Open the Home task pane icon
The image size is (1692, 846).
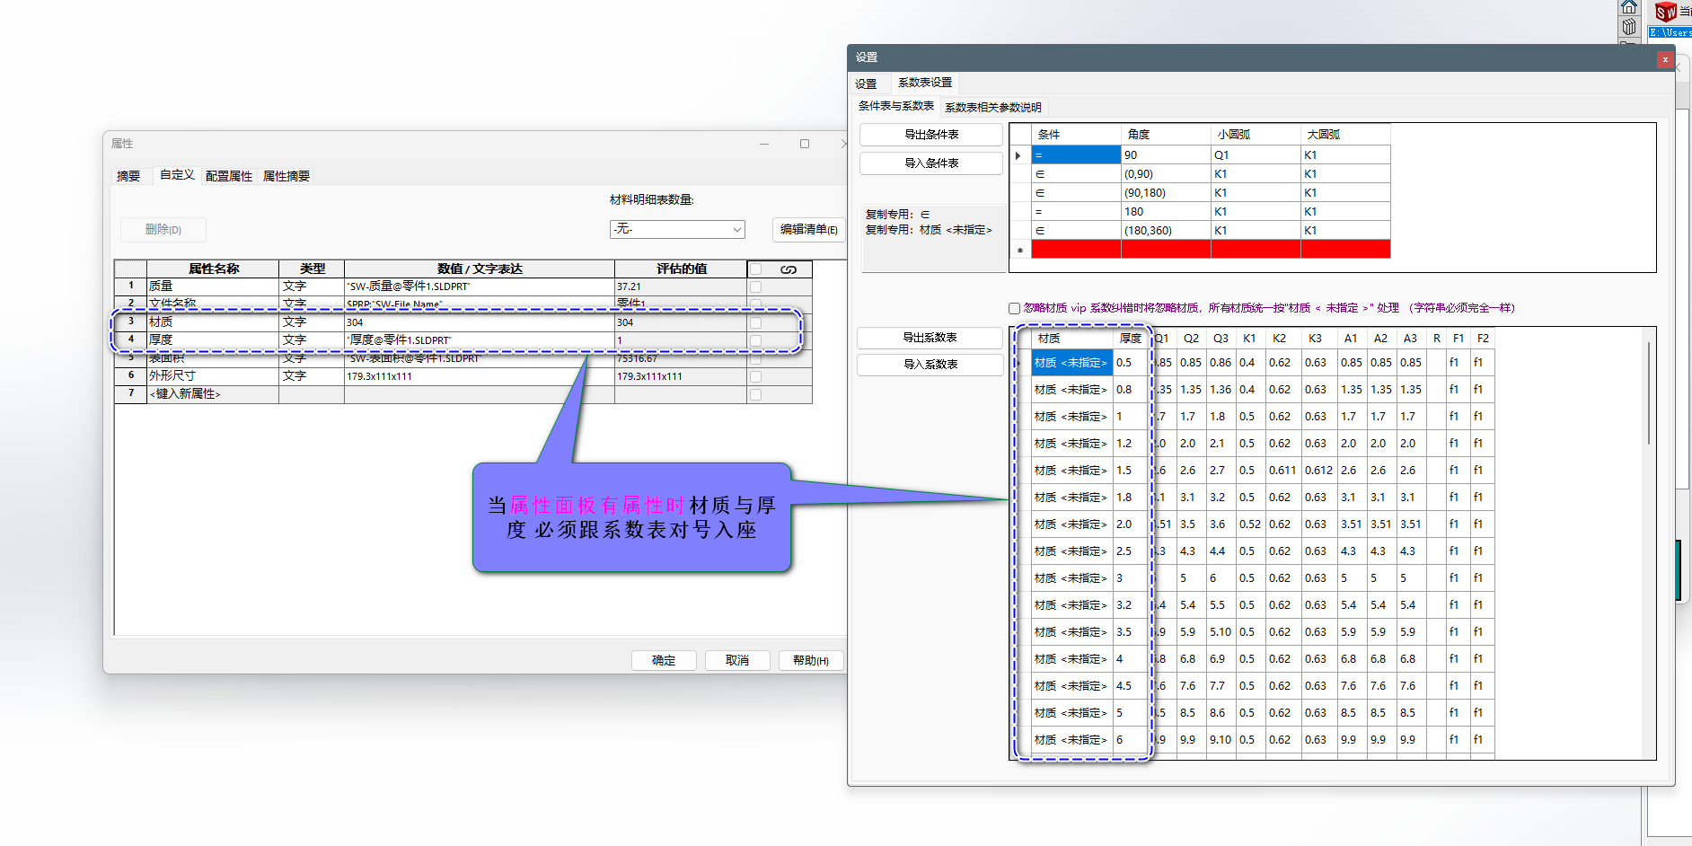coord(1629,6)
